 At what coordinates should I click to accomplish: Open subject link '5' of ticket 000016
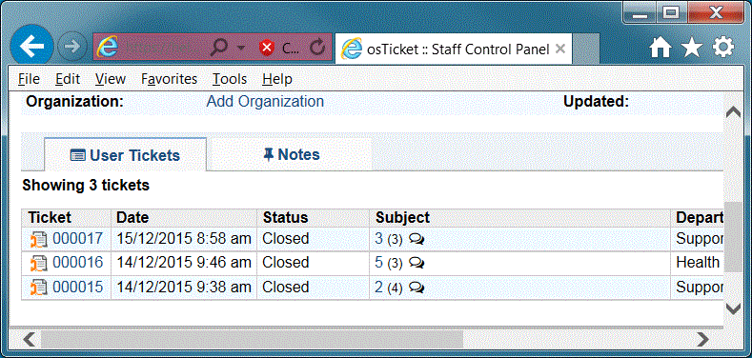[x=379, y=263]
